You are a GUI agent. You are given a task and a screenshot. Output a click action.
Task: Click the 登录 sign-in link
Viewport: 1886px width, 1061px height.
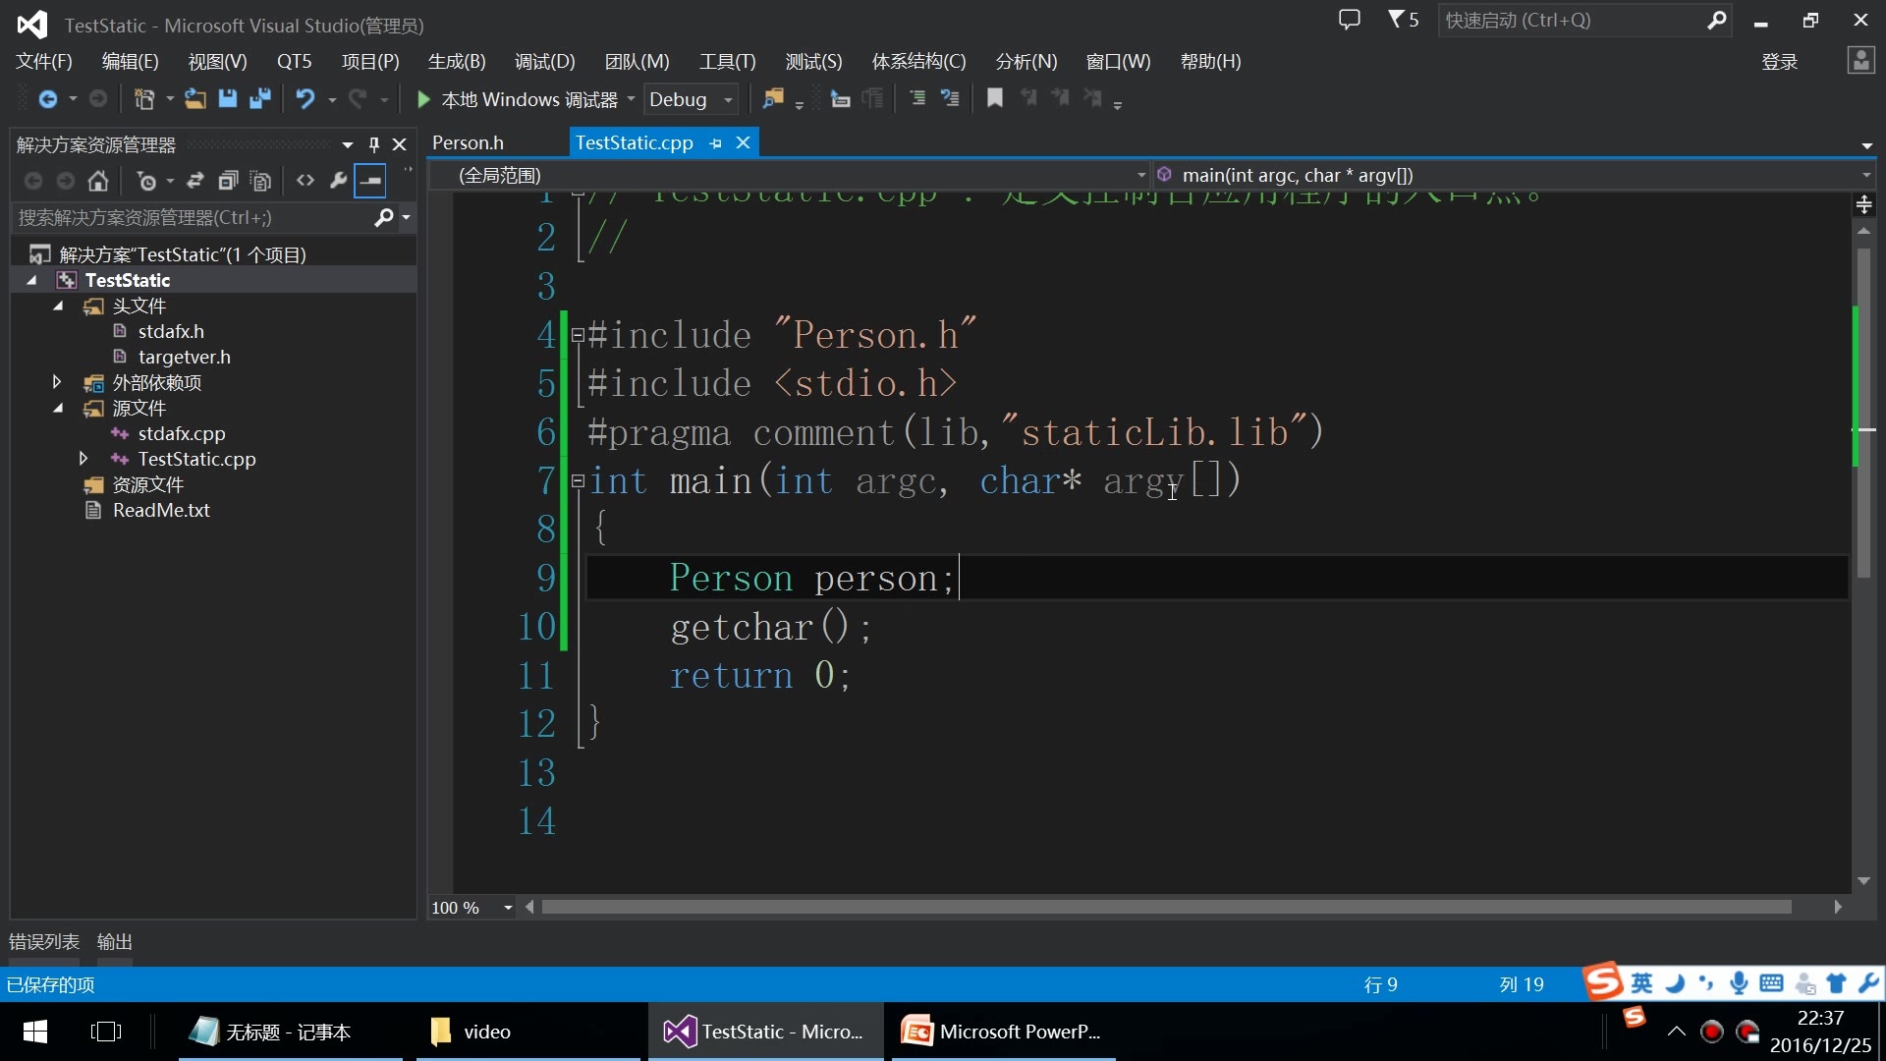tap(1780, 62)
